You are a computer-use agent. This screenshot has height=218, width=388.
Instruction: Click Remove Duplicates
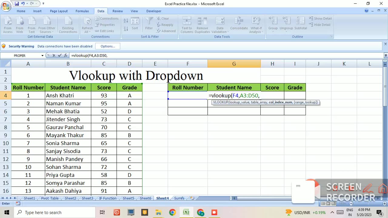click(202, 25)
